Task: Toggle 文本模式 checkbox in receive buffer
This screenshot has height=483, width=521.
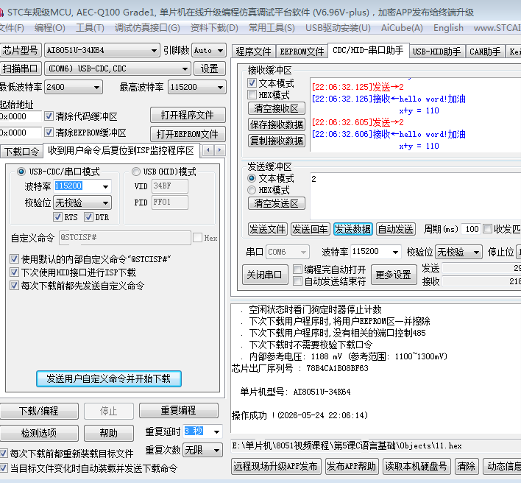Action: 252,82
